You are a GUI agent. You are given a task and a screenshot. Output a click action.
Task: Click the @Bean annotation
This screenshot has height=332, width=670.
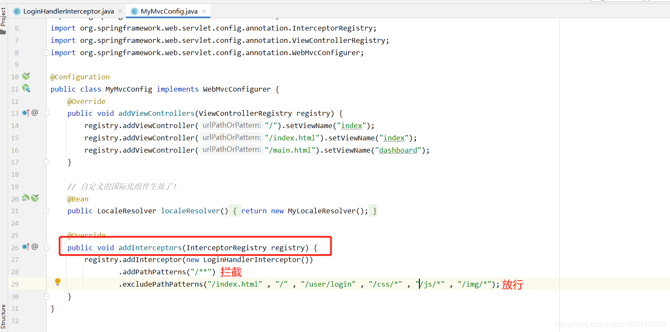[78, 199]
